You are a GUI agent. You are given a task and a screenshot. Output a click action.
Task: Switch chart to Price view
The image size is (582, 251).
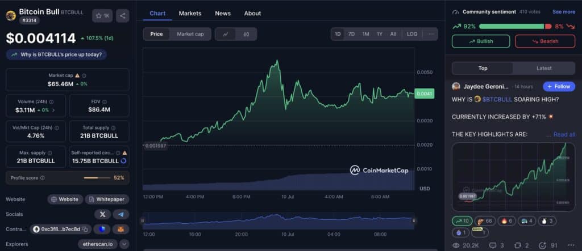(156, 34)
